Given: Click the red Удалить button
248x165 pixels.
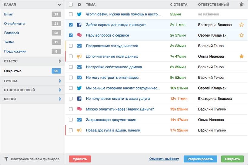Looking at the screenshot, I should tap(80, 159).
